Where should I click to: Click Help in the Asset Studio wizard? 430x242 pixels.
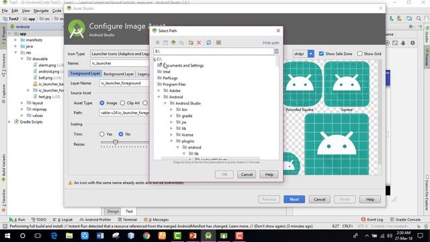tap(370, 200)
